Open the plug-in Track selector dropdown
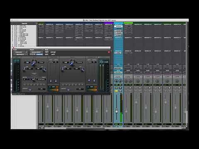Image resolution: width=199 pixels, height=149 pixels. 20,52
